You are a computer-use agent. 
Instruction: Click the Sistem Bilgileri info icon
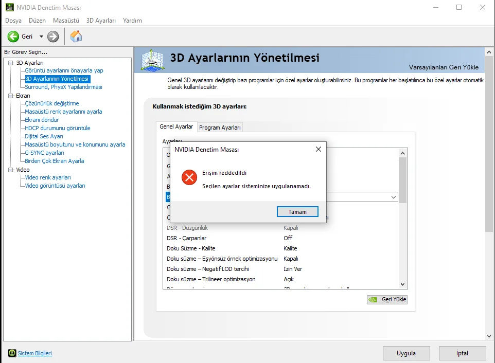tap(12, 353)
